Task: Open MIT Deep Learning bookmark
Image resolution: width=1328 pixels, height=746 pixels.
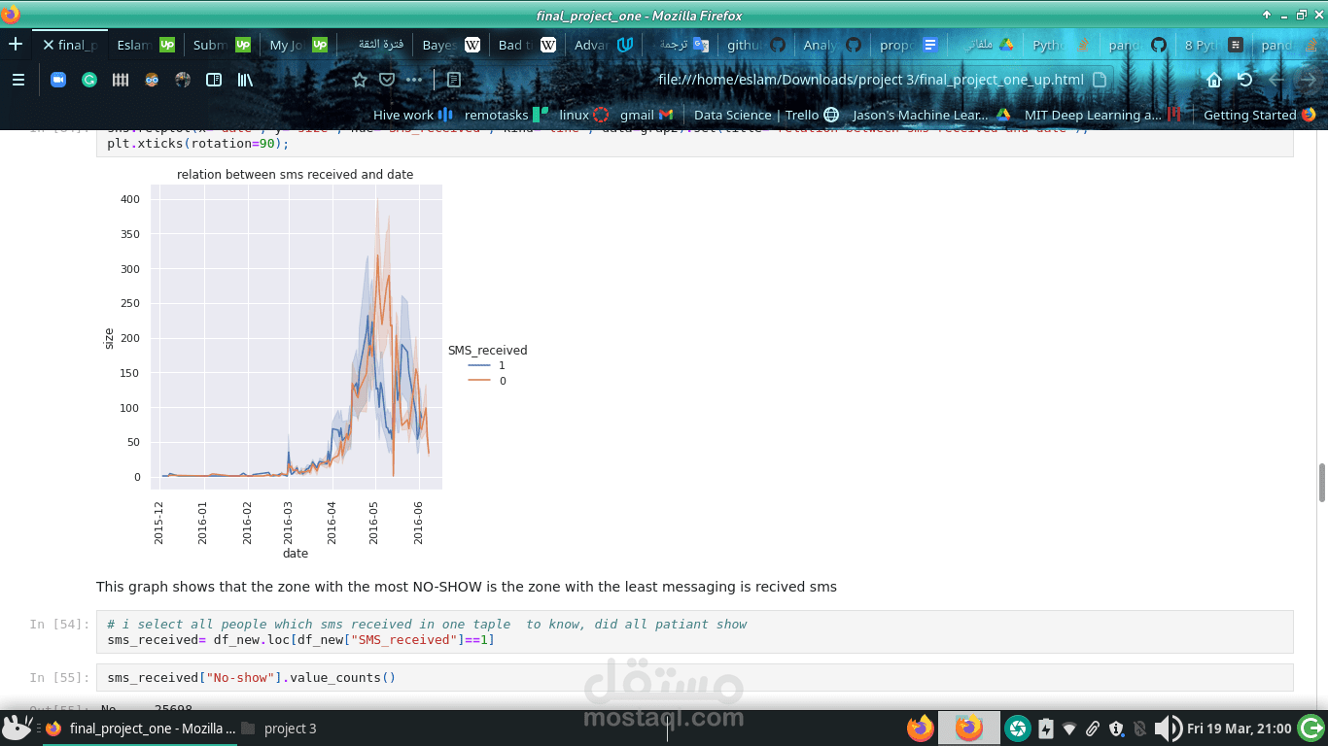Action: 1102,115
